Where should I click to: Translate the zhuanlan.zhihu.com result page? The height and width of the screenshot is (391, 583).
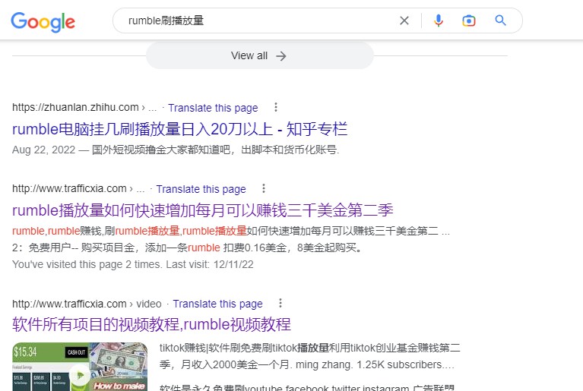213,108
